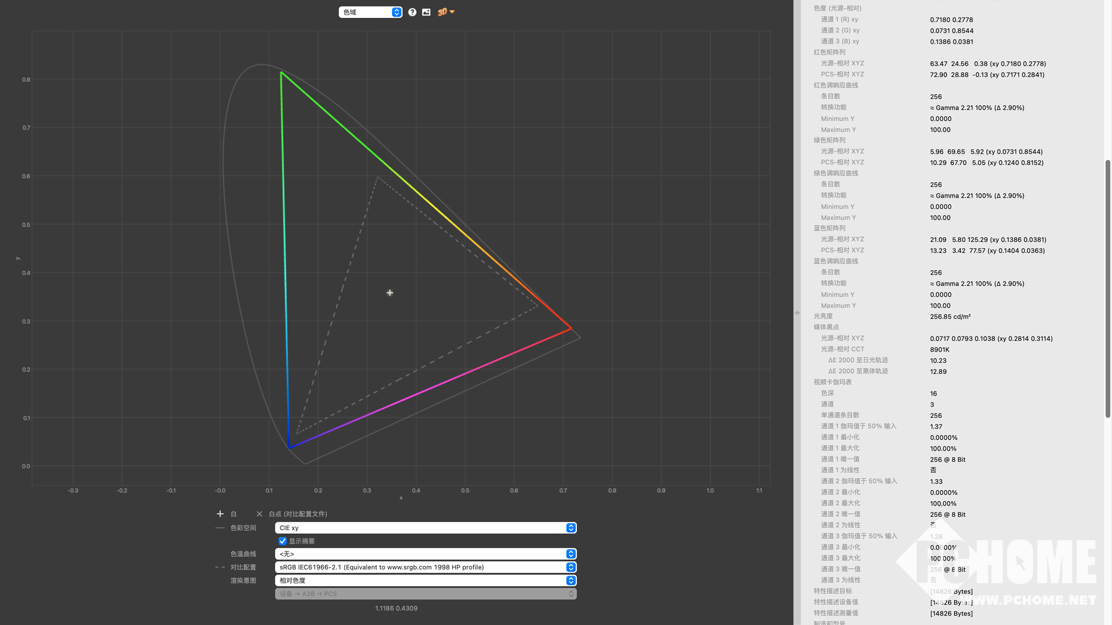Click the 白点 (对比配置文件) legend label
1112x625 pixels.
298,514
